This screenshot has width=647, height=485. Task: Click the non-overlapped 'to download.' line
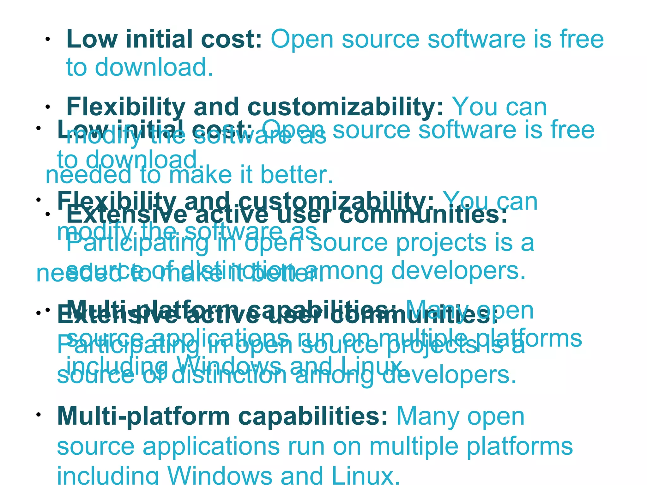click(x=140, y=67)
